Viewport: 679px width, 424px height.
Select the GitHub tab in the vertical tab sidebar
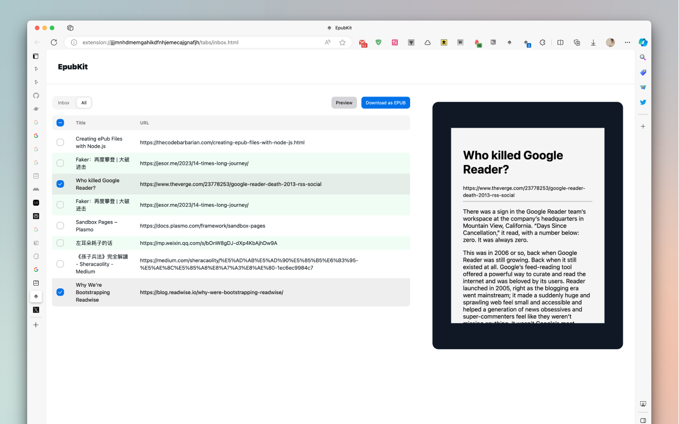point(36,95)
